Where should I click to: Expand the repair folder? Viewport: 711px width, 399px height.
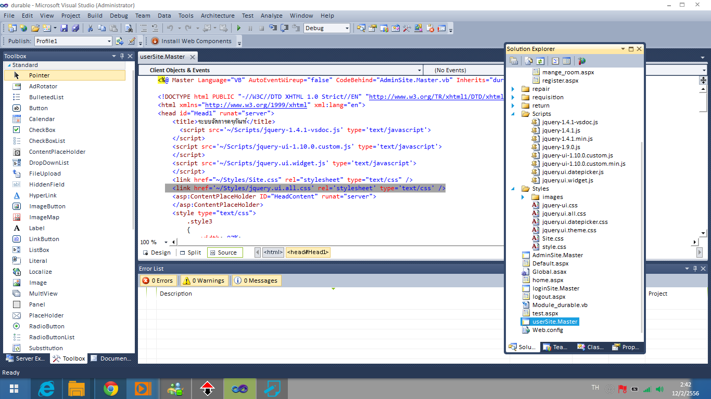(513, 89)
